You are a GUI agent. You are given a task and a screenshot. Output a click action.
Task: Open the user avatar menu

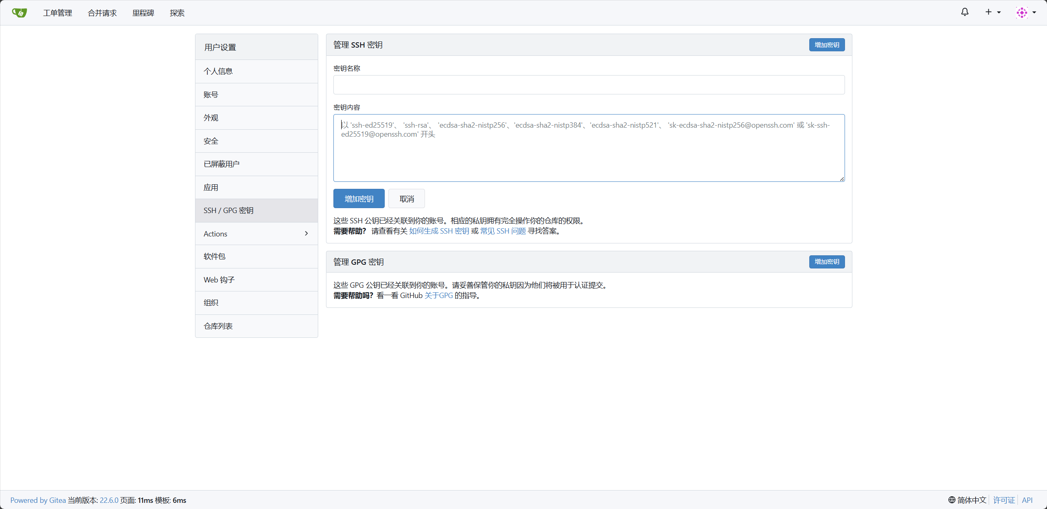coord(1025,12)
